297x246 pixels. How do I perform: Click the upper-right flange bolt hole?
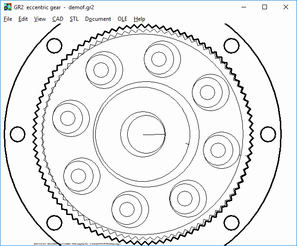coord(231,46)
